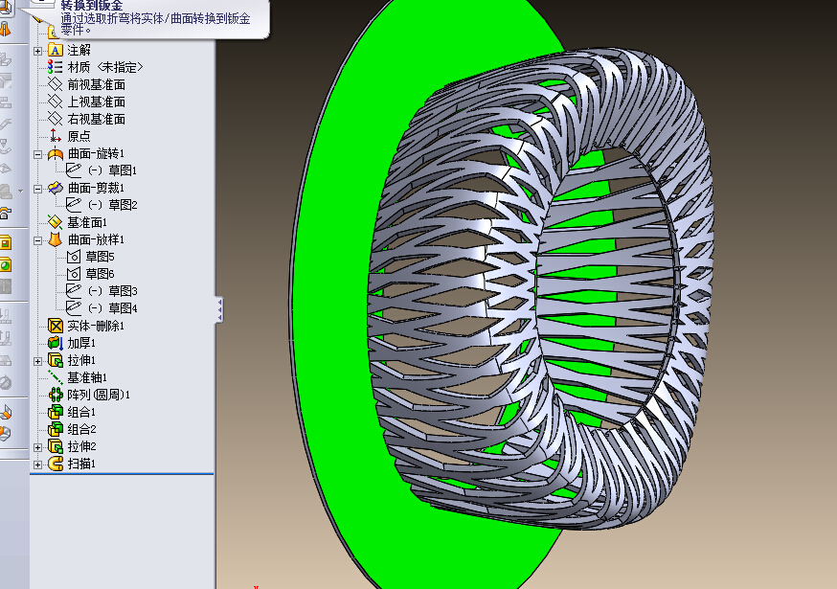Select the 拉伸1 extrude feature
Screen dimensions: 837x589
pyautogui.click(x=72, y=360)
